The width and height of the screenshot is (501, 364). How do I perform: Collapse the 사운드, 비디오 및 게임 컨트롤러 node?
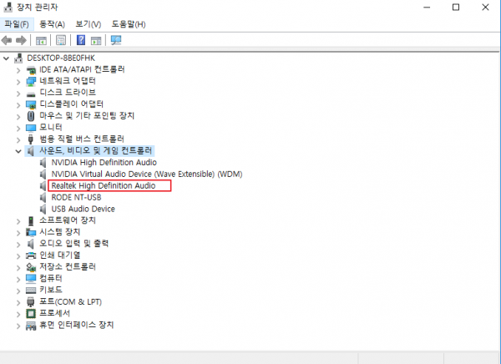[18, 151]
